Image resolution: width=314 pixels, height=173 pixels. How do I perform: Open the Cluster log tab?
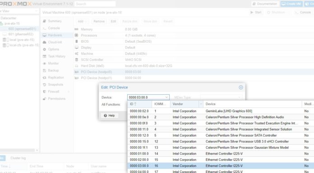(x=18, y=158)
